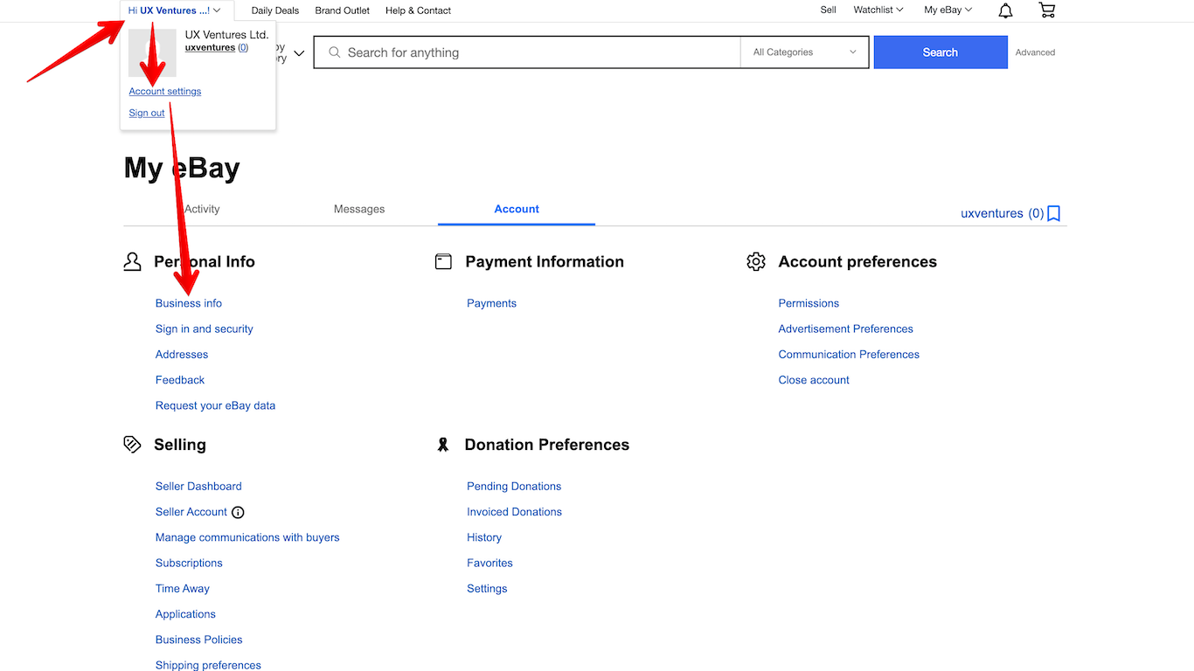Open the Applications link
The width and height of the screenshot is (1194, 671).
(x=185, y=614)
